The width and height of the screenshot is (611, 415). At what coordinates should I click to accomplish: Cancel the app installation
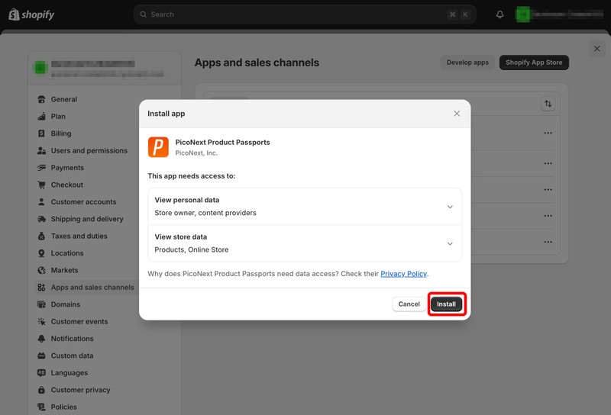[409, 304]
